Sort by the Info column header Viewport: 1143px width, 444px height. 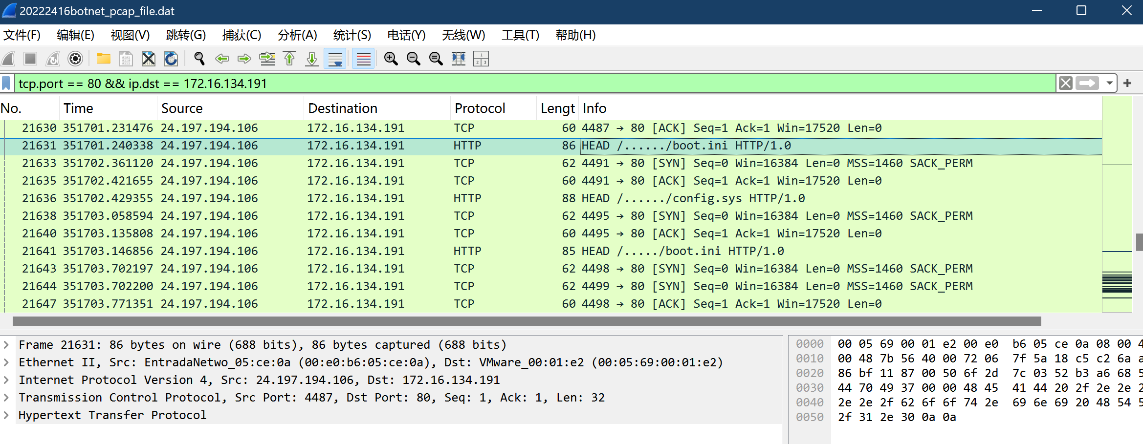pos(840,108)
